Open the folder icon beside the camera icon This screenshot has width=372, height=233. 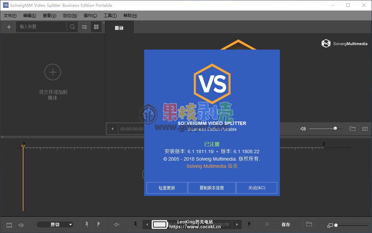coord(353,129)
